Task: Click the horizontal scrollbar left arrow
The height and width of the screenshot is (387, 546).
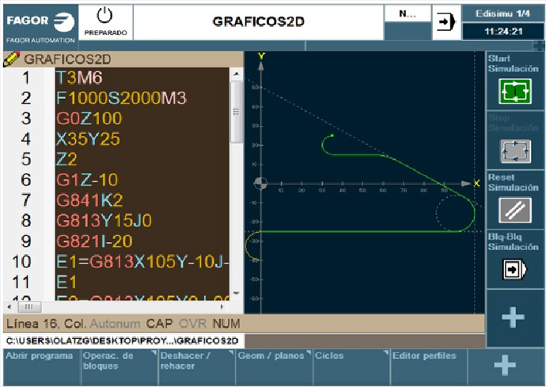Action: [x=9, y=307]
